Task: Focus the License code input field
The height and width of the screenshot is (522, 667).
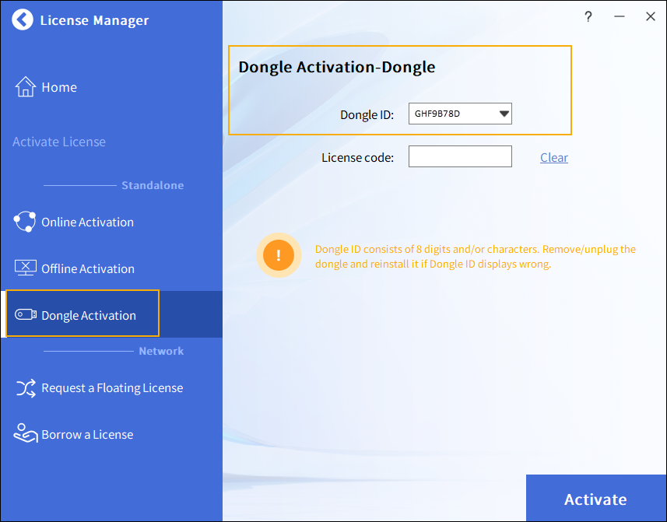Action: tap(460, 156)
